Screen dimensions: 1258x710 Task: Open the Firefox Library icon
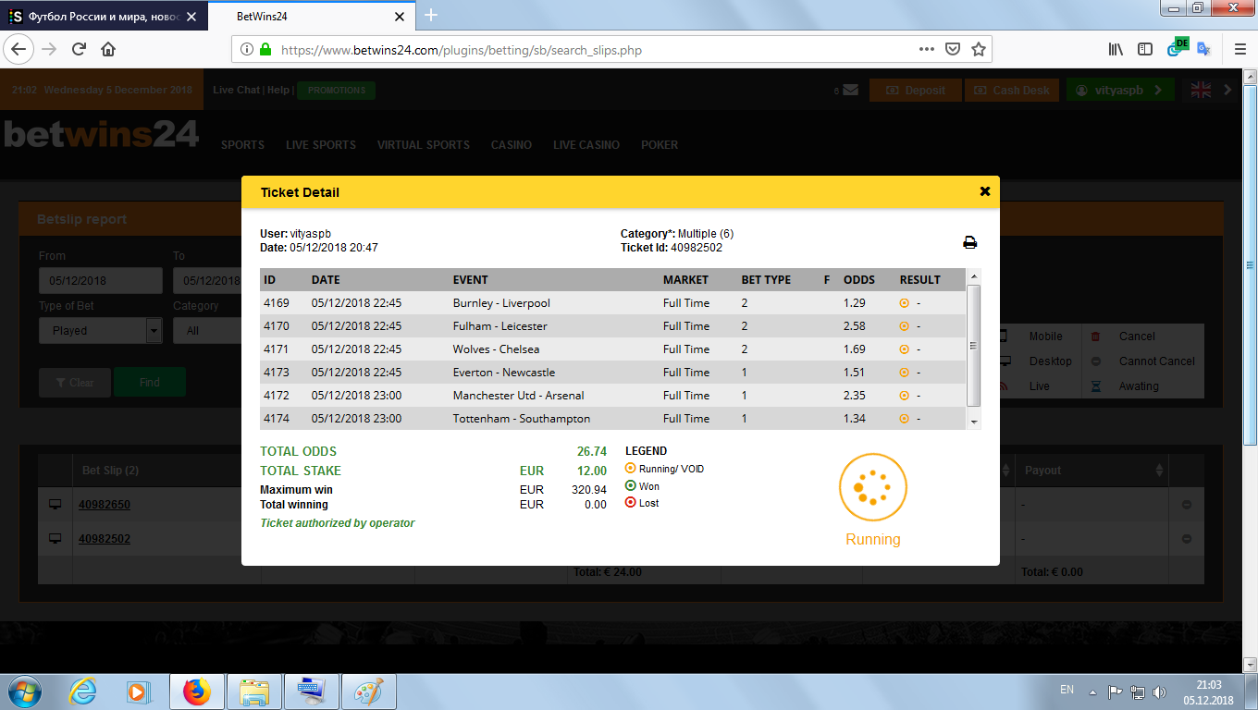coord(1116,49)
